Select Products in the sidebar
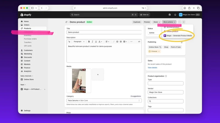The width and height of the screenshot is (220, 123). (x=27, y=28)
